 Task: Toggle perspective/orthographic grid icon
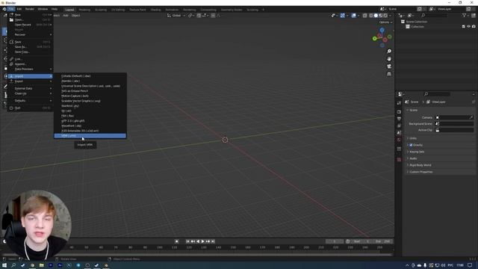(x=389, y=74)
